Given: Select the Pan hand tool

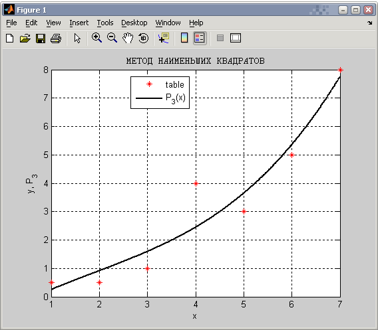Looking at the screenshot, I should pos(128,38).
